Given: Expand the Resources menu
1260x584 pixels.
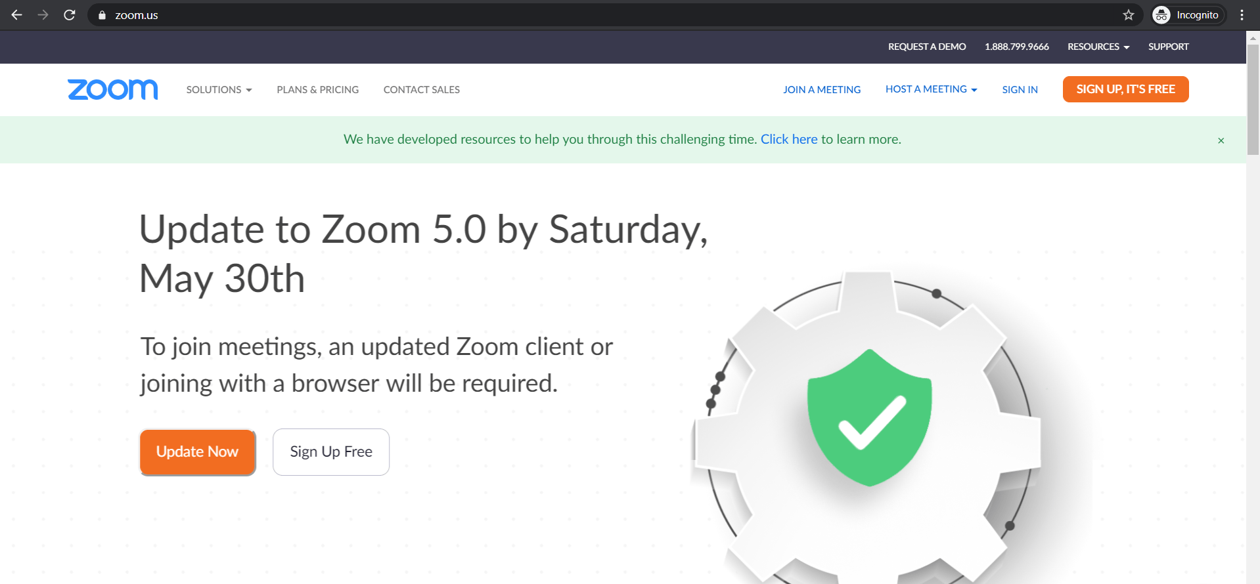Looking at the screenshot, I should coord(1098,47).
